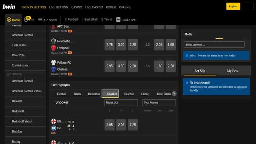This screenshot has height=144, width=256.
Task: Click the Newcastle team jersey icon
Action: [x=53, y=41]
